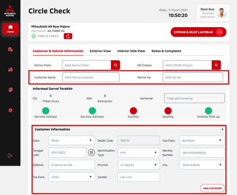Viewport: 237px width, 195px height.
Task: Open the Sub Class dropdown showing Domestik
Action: pyautogui.click(x=202, y=140)
